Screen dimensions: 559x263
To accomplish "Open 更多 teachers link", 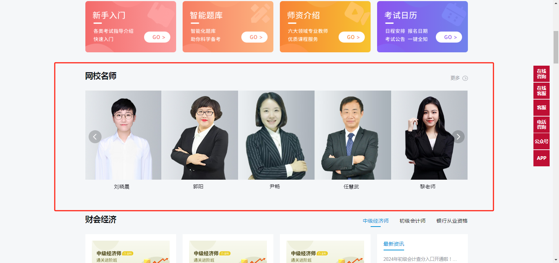I will (455, 78).
